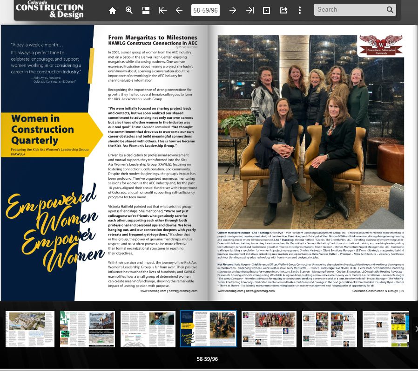Image resolution: width=418 pixels, height=371 pixels.
Task: Open the thumbnail with yellow-blue ad page
Action: pyautogui.click(x=386, y=329)
